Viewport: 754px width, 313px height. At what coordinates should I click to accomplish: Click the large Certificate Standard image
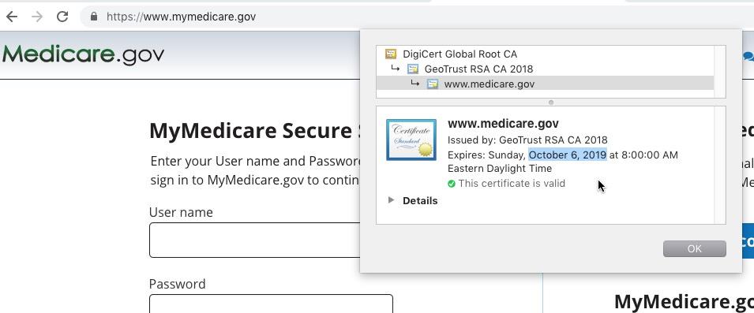coord(411,140)
